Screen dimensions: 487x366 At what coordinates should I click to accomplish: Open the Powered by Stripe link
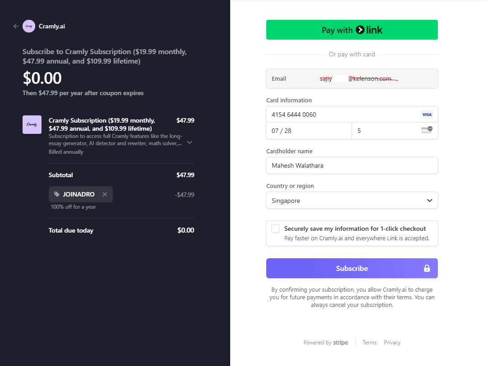tap(325, 343)
